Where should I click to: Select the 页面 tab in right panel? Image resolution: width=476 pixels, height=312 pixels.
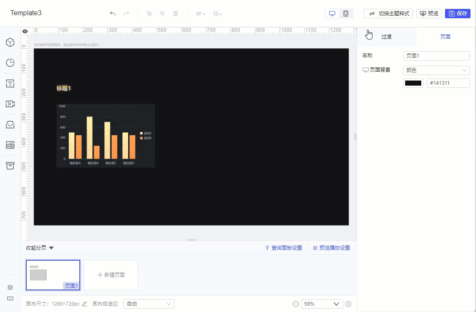pos(445,36)
